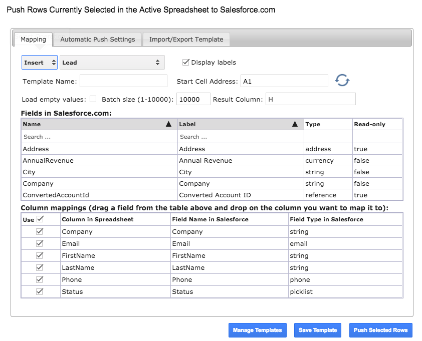This screenshot has height=341, width=422.
Task: Click the Start Cell Address field
Action: click(x=284, y=81)
